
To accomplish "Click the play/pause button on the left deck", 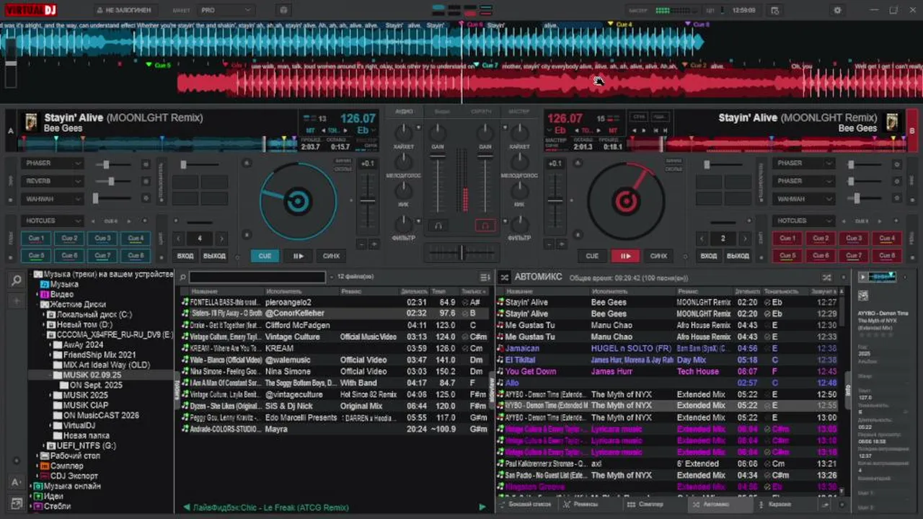I will tap(298, 256).
